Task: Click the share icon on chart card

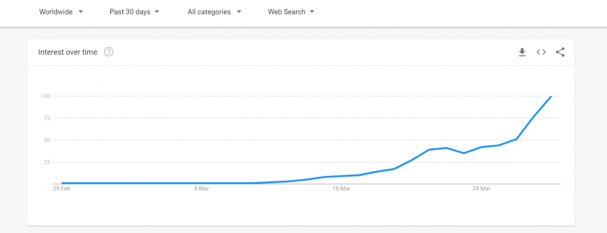Action: click(560, 52)
